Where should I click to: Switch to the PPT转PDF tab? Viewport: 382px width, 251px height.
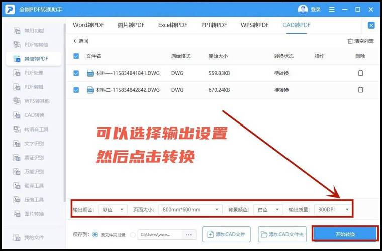[214, 25]
